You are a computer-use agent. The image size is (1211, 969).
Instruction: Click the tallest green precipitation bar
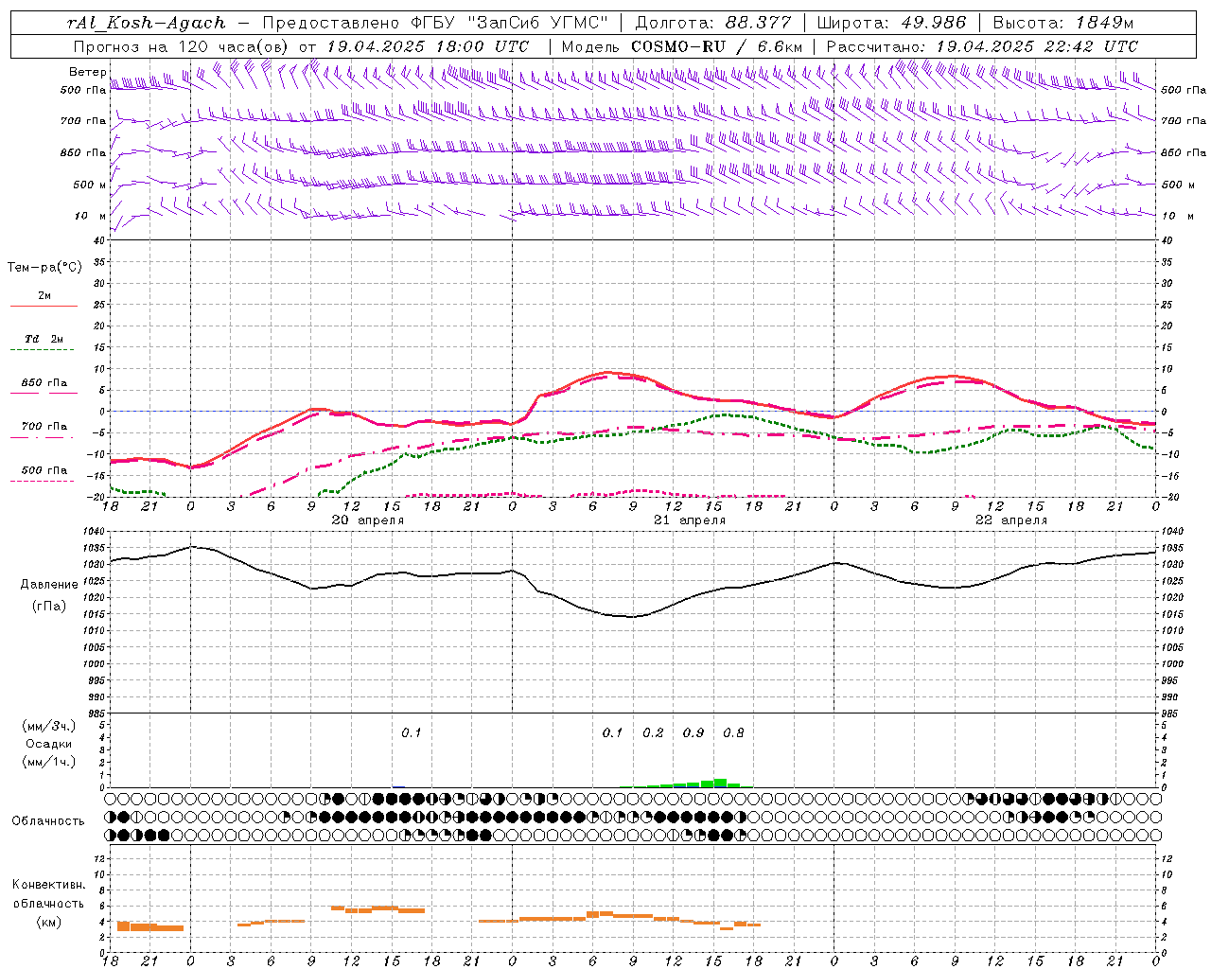720,783
